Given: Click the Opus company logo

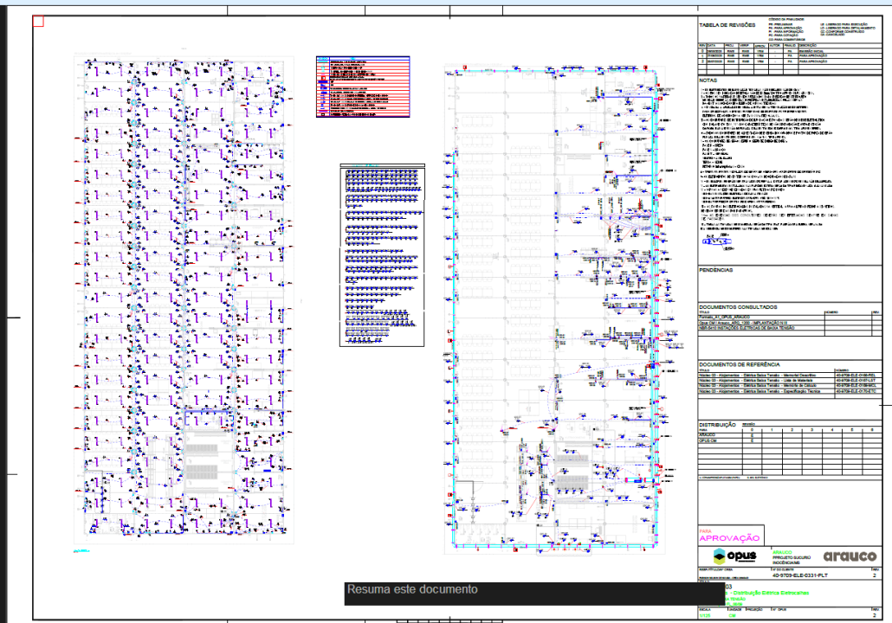Looking at the screenshot, I should click(x=733, y=556).
